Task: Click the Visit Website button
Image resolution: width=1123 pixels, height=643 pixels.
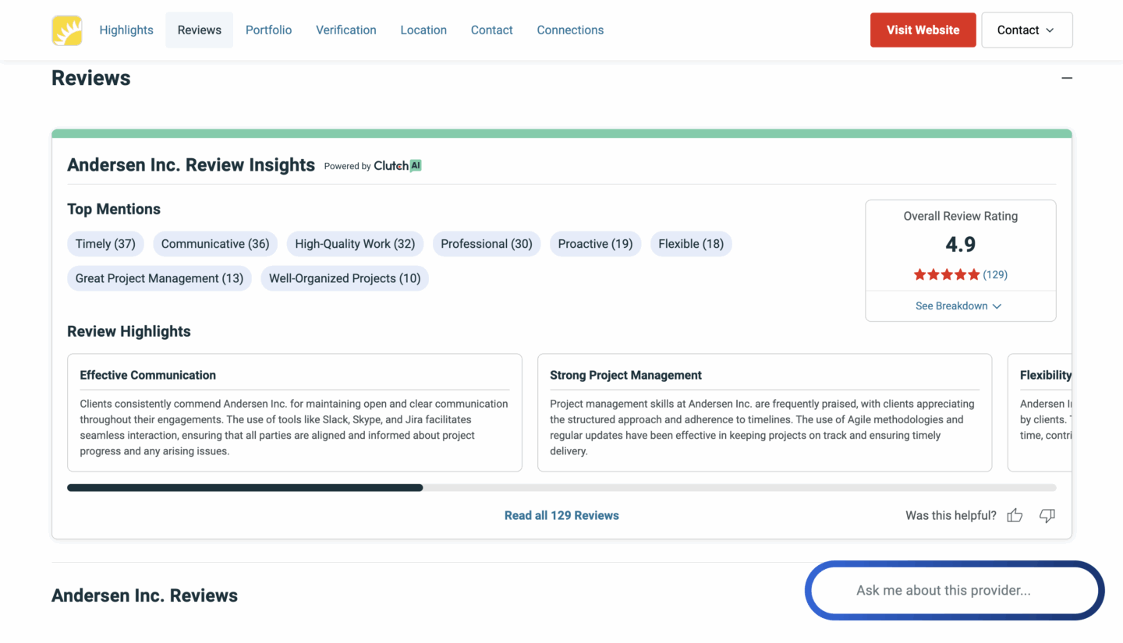Action: pyautogui.click(x=923, y=30)
